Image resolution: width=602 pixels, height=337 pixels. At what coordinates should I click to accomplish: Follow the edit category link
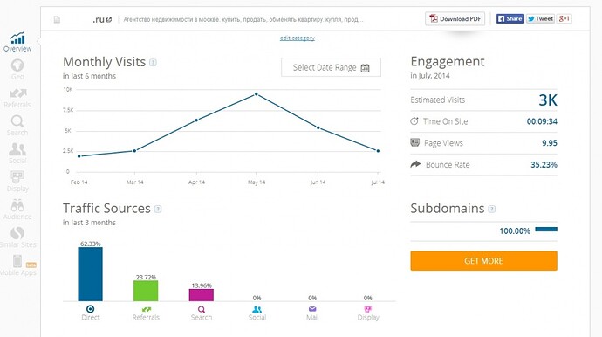tap(298, 38)
